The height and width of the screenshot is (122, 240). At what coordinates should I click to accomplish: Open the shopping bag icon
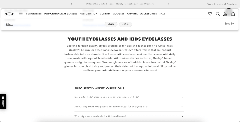pyautogui.click(x=233, y=14)
